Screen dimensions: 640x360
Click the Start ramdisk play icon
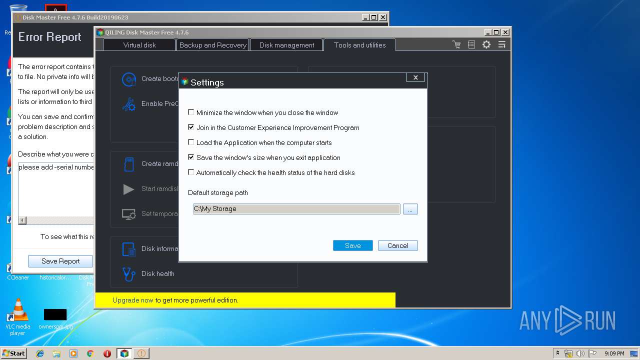pyautogui.click(x=128, y=189)
